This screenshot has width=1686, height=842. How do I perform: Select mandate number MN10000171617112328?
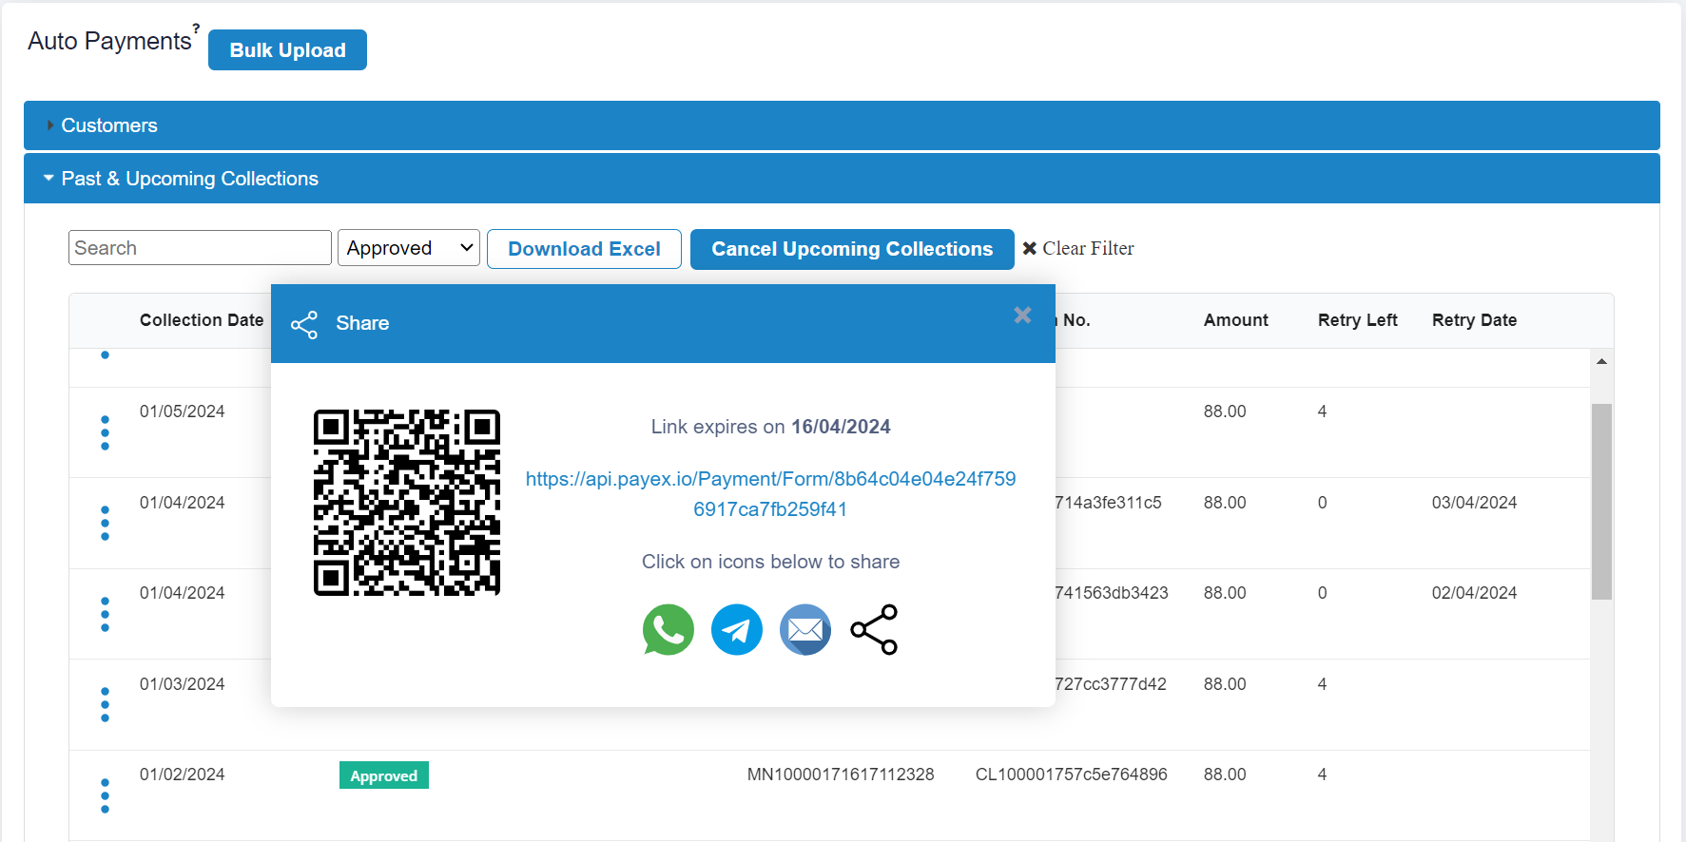click(841, 775)
